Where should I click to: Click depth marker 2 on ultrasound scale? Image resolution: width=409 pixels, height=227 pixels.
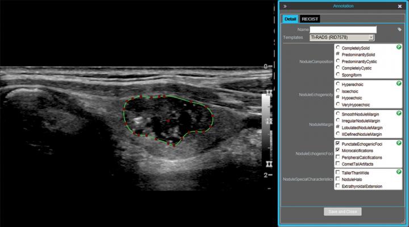[265, 175]
